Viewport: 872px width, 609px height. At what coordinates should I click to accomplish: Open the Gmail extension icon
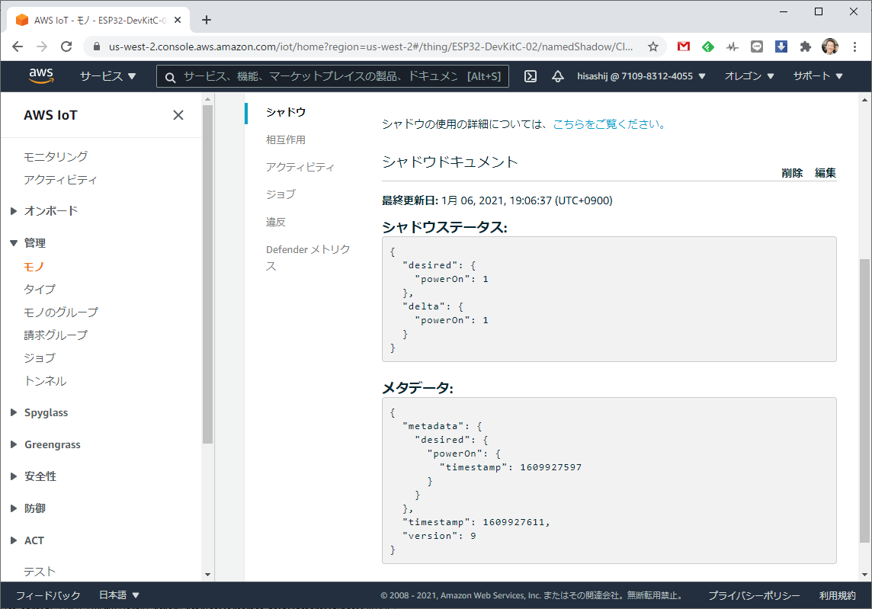coord(684,46)
